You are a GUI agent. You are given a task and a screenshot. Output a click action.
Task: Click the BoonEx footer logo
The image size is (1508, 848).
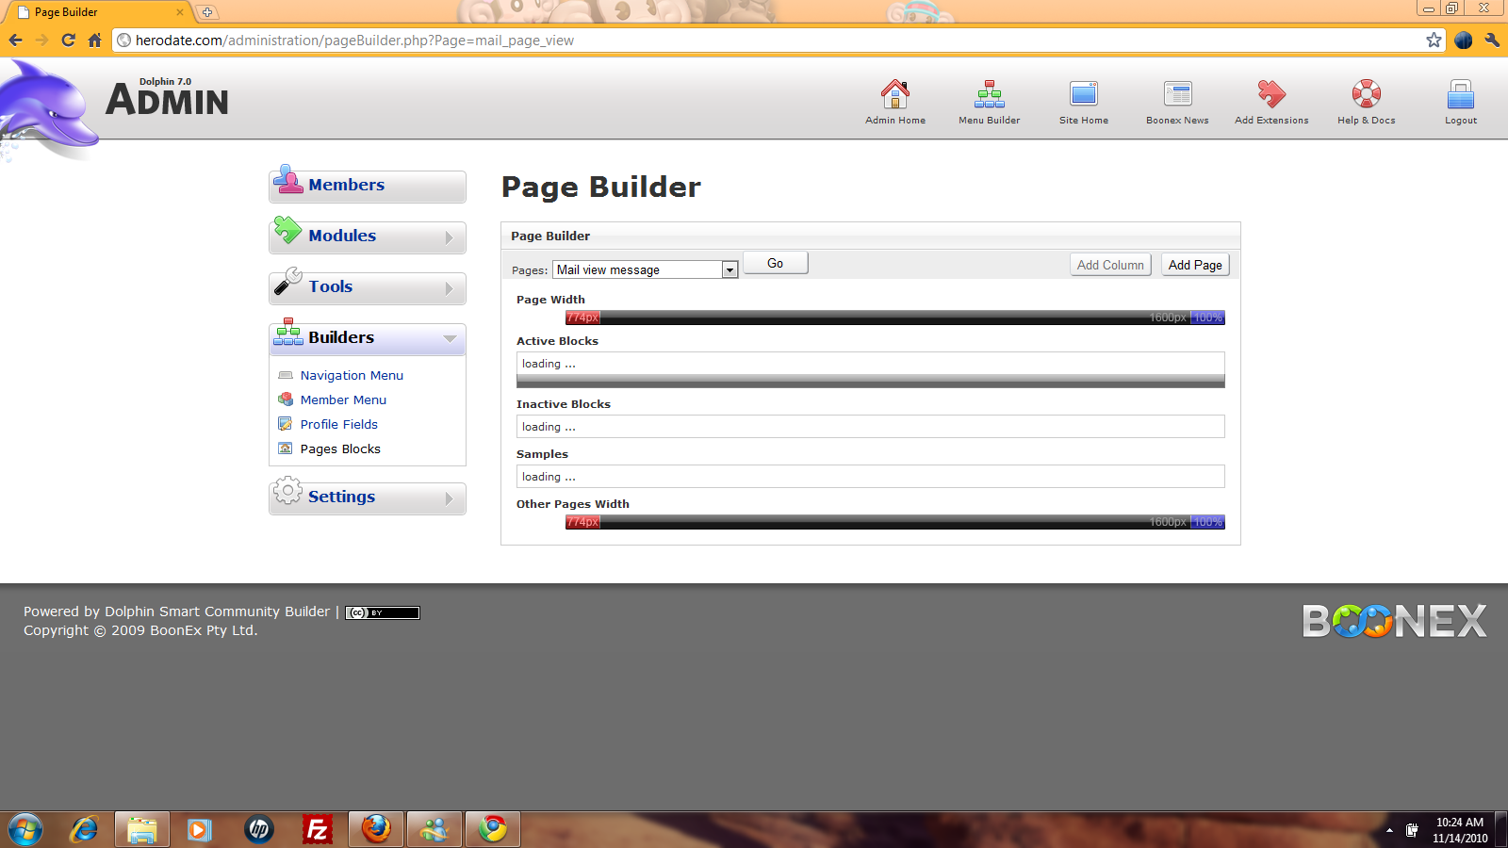[1395, 621]
